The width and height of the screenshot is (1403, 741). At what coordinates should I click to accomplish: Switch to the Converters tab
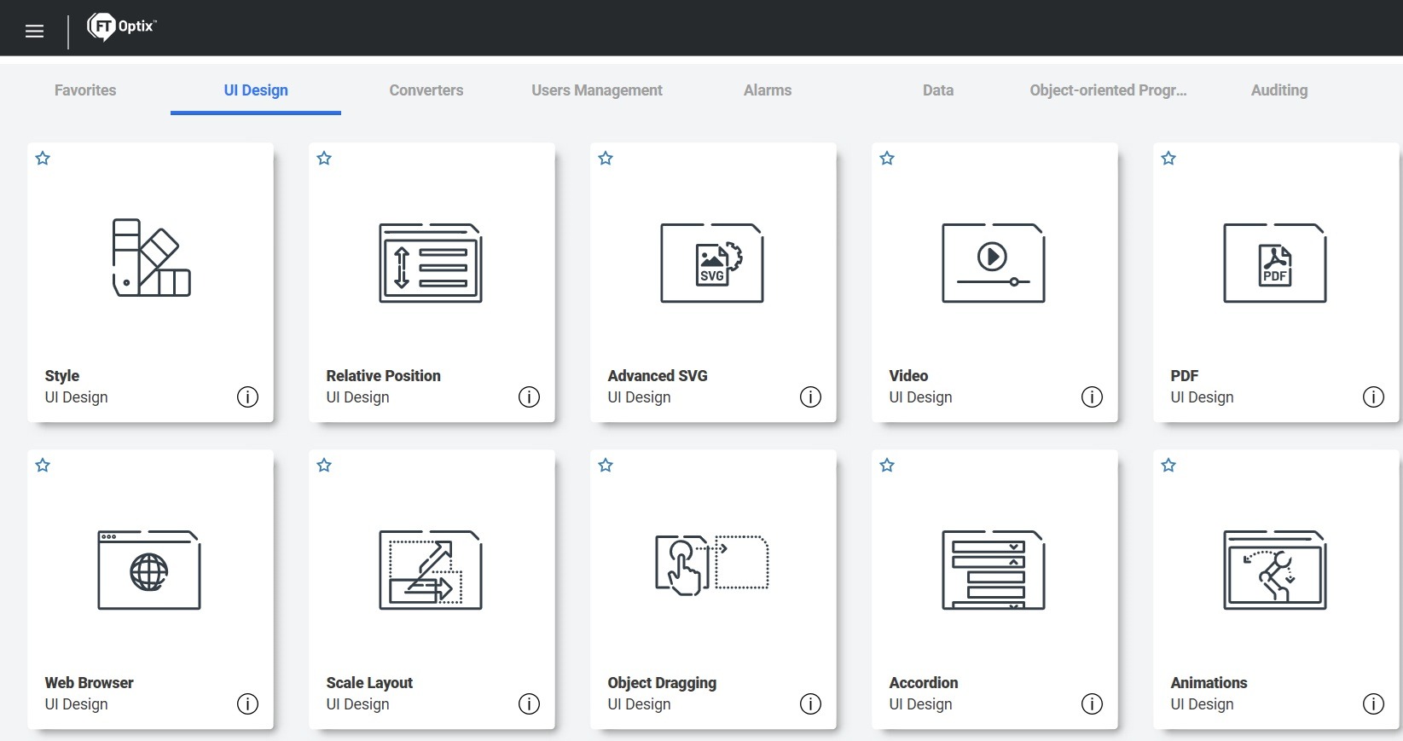tap(426, 90)
